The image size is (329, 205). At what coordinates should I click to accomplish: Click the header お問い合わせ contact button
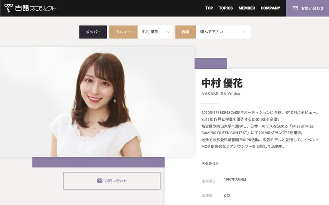pos(307,8)
